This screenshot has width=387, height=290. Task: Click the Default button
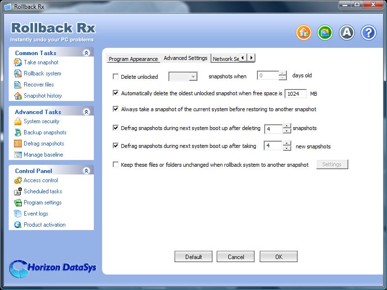point(193,257)
